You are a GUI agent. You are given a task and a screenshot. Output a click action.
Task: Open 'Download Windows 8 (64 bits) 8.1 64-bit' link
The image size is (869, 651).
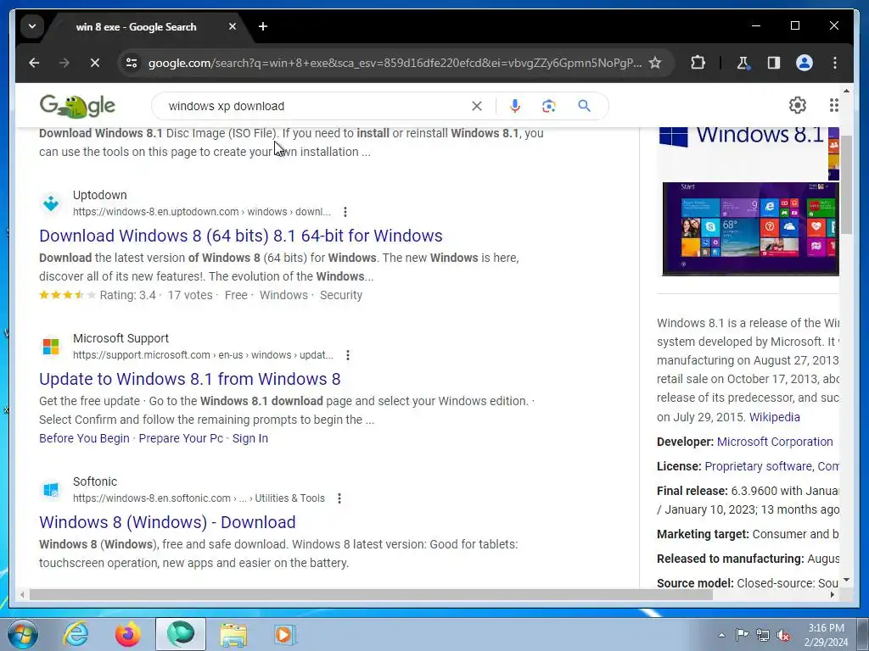240,236
